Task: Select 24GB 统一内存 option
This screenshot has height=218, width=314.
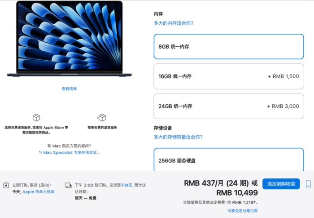Action: 229,106
